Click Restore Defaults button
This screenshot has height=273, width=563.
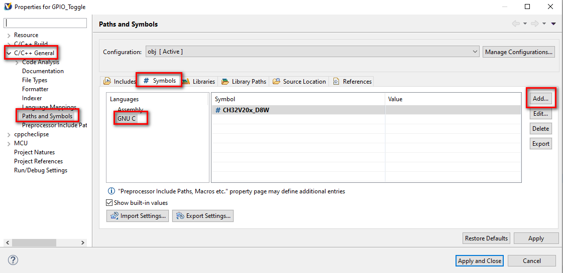[487, 238]
